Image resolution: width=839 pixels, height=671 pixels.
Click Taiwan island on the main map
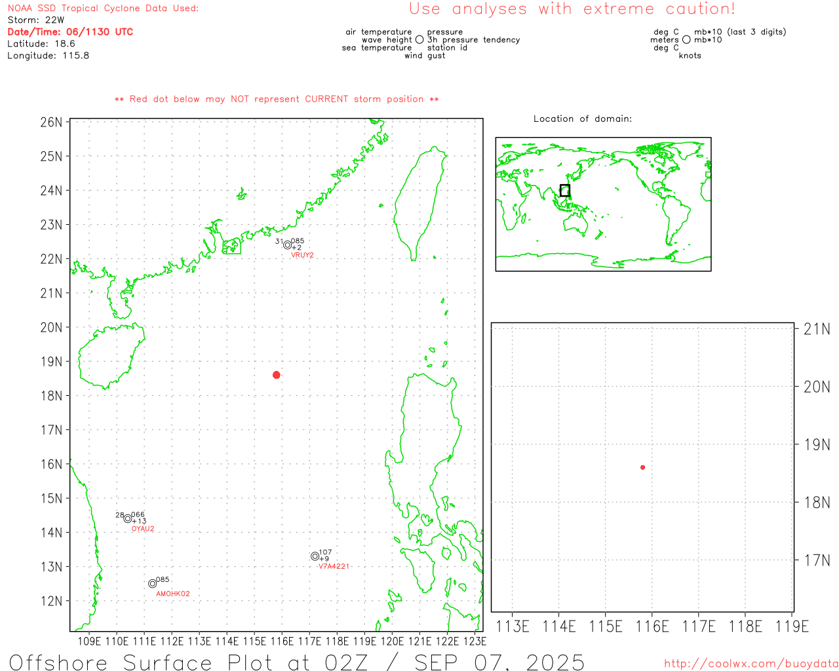point(420,203)
